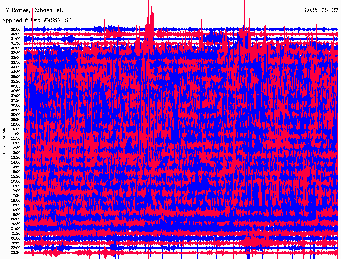Select the 02:30 time label
Image resolution: width=341 pixels, height=259 pixels.
pos(16,53)
